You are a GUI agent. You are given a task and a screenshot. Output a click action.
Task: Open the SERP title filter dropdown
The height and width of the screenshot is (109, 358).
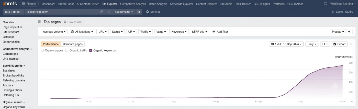pyautogui.click(x=199, y=32)
